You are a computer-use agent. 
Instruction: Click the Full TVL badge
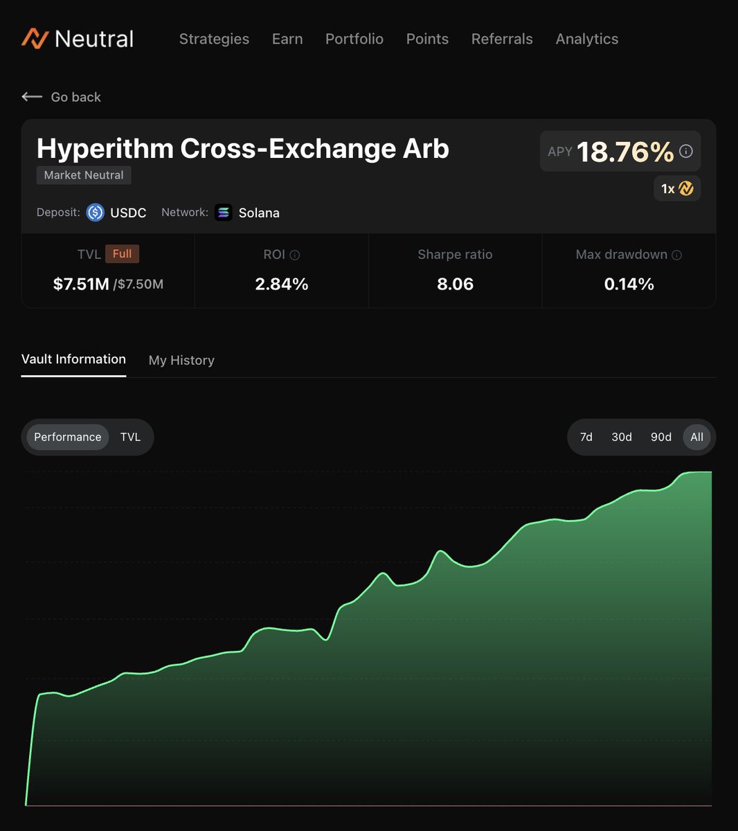click(x=122, y=254)
